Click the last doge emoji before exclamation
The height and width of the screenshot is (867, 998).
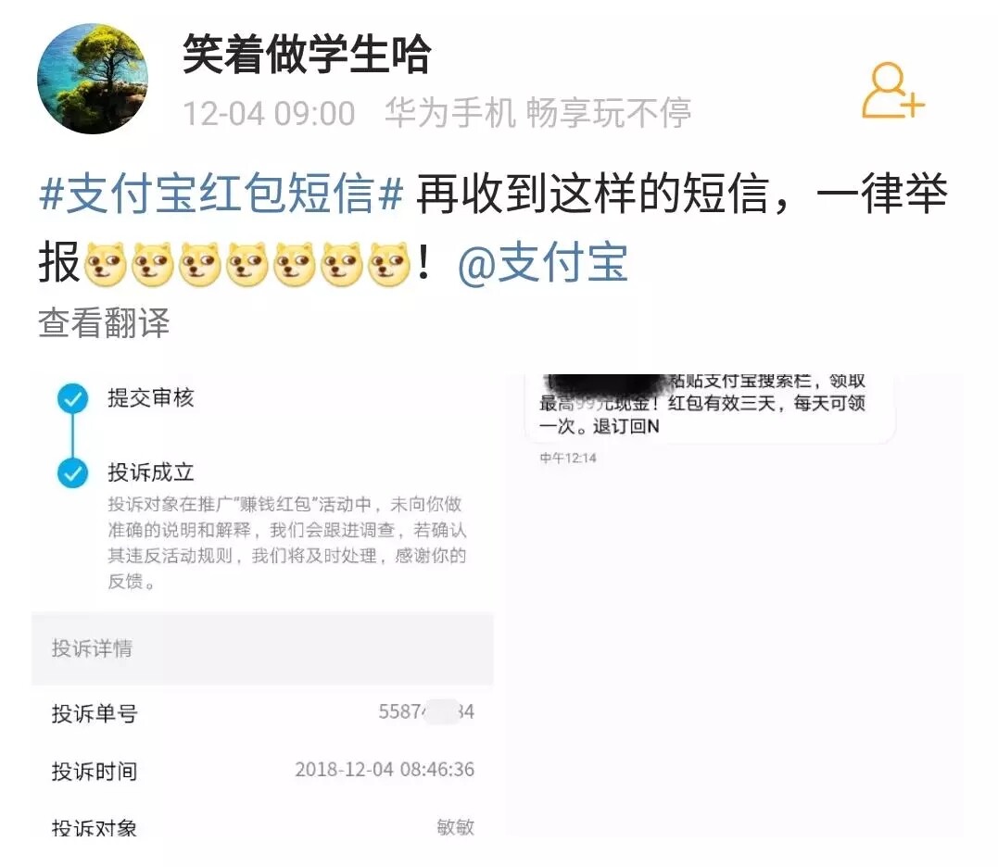tap(389, 263)
